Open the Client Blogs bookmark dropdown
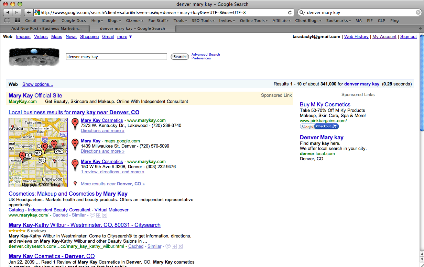This screenshot has height=267, width=424. pos(308,21)
